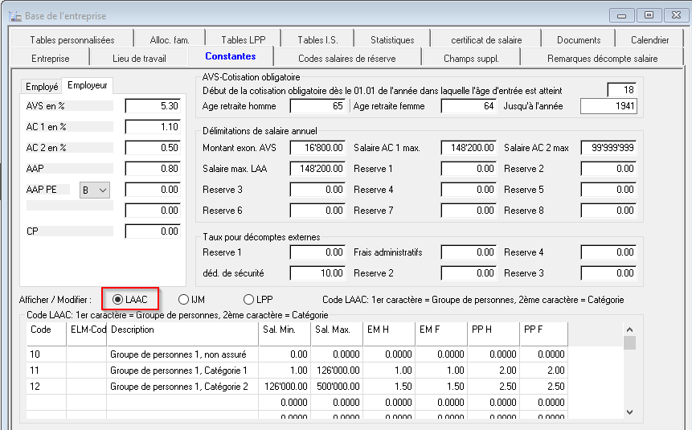Viewport: 692px width, 430px height.
Task: Open Remarques décompte salaire tab
Action: click(602, 59)
